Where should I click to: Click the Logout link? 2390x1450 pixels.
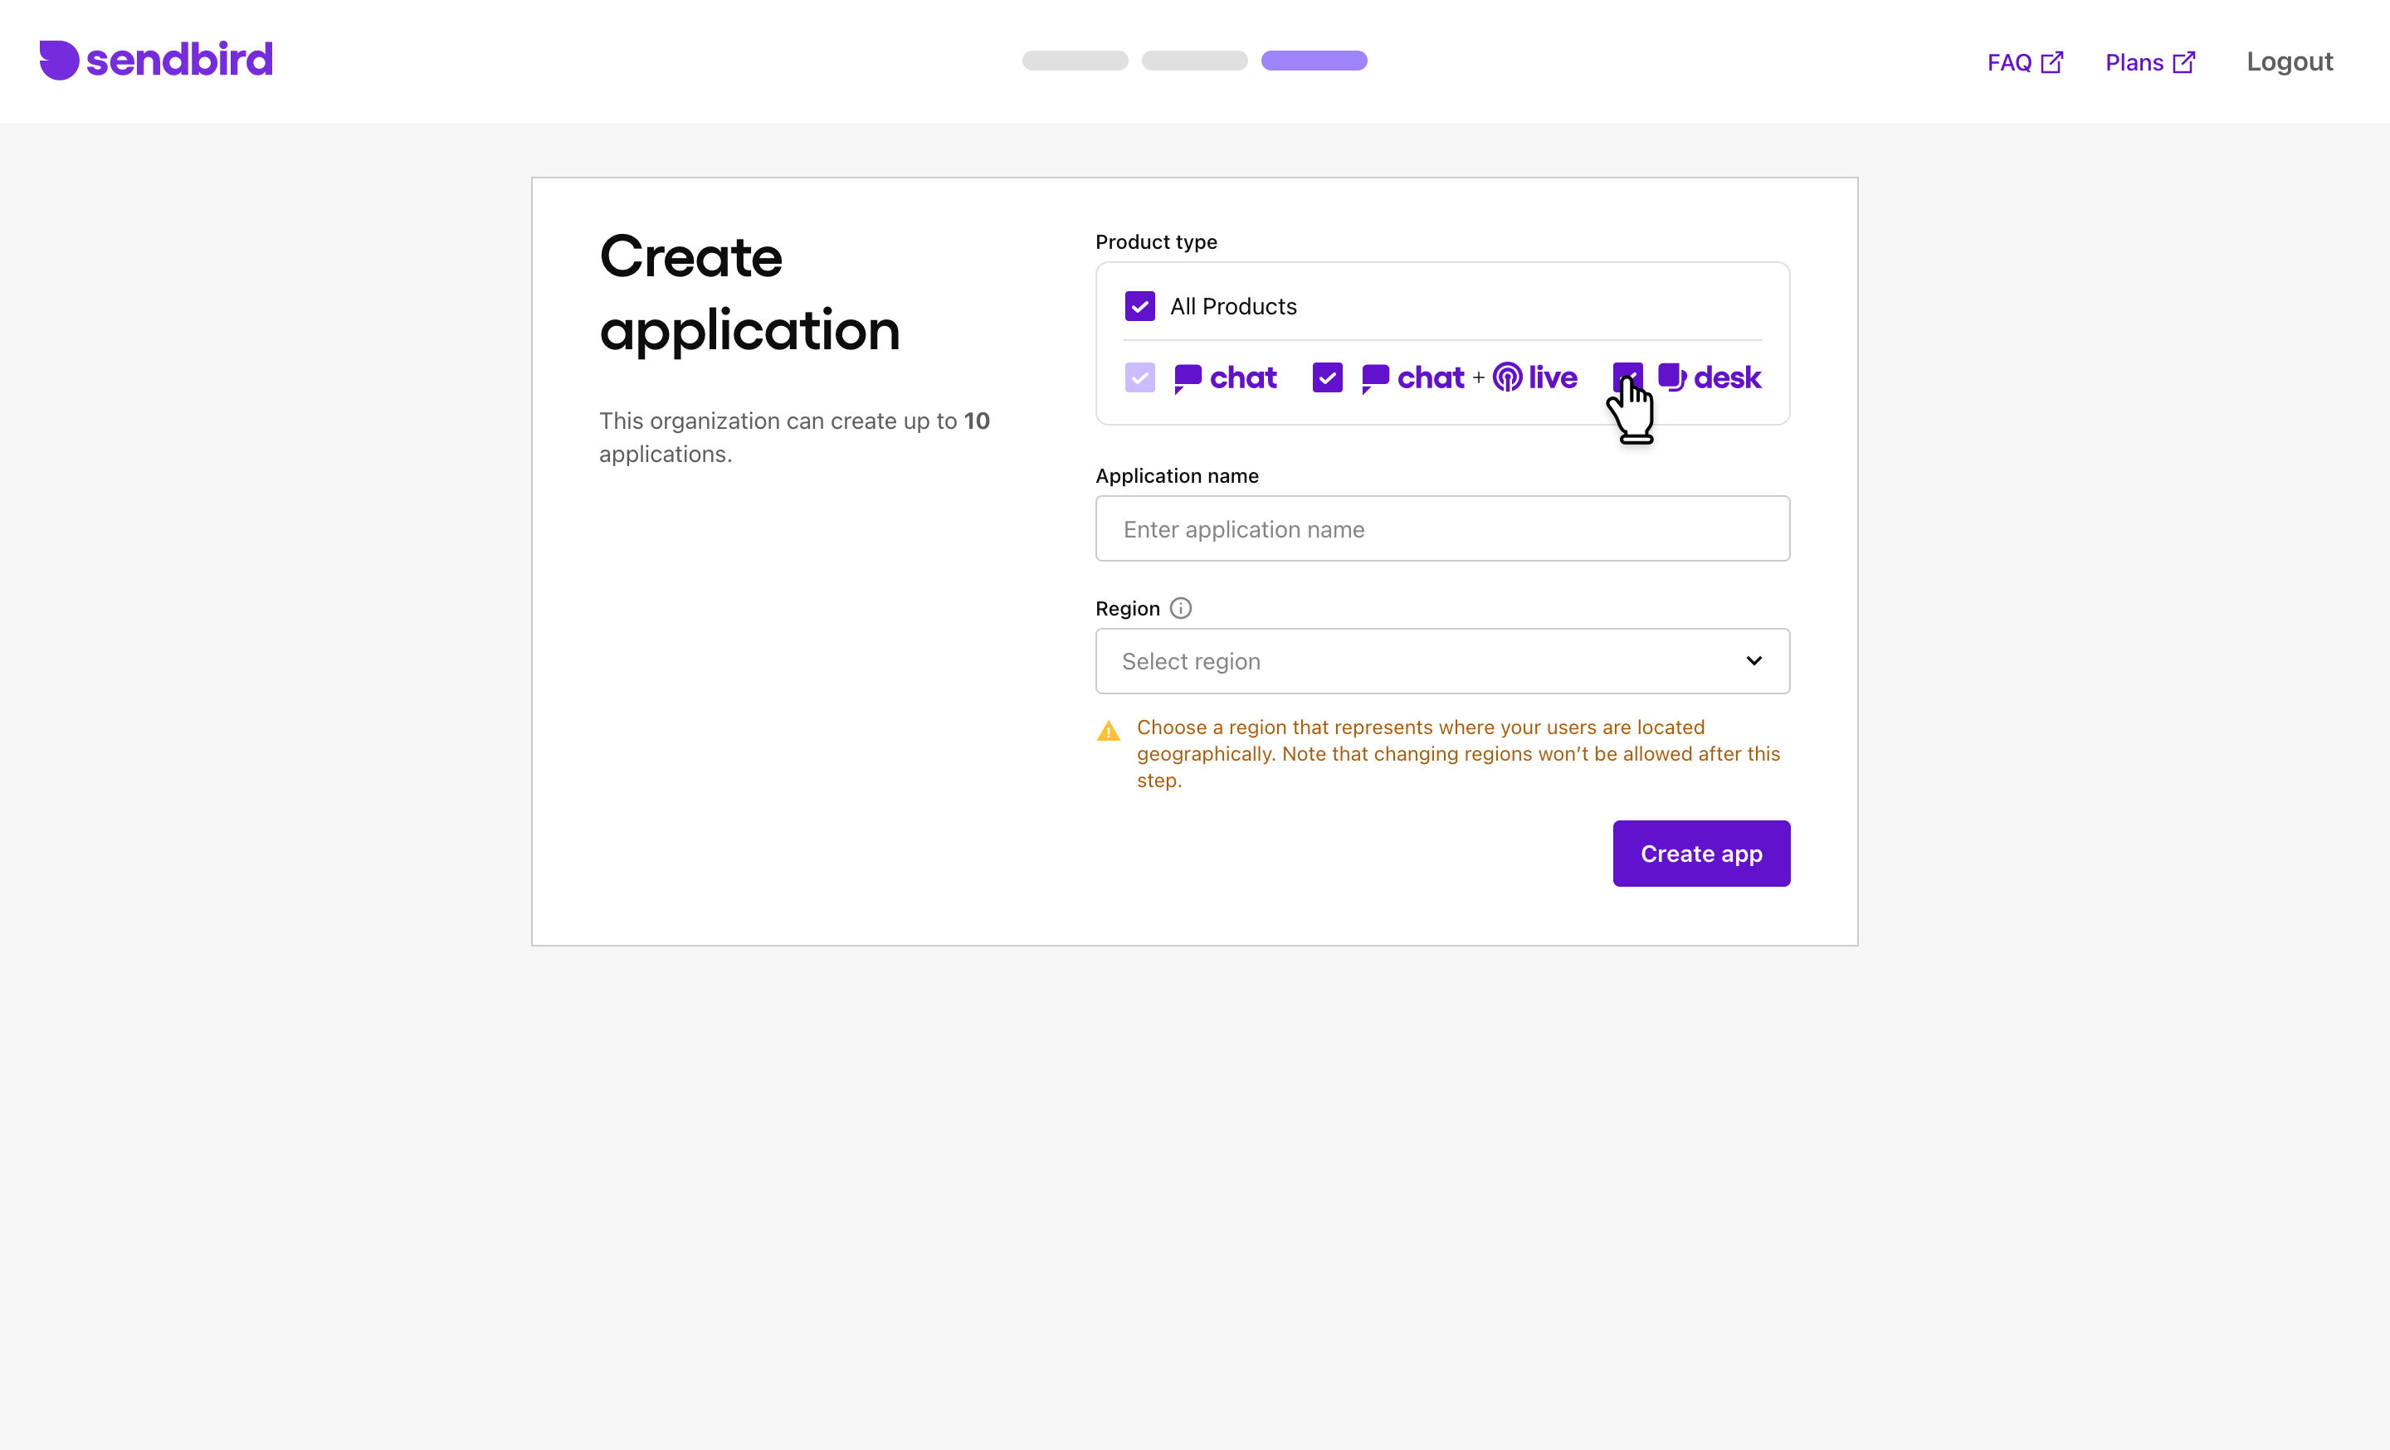point(2289,62)
